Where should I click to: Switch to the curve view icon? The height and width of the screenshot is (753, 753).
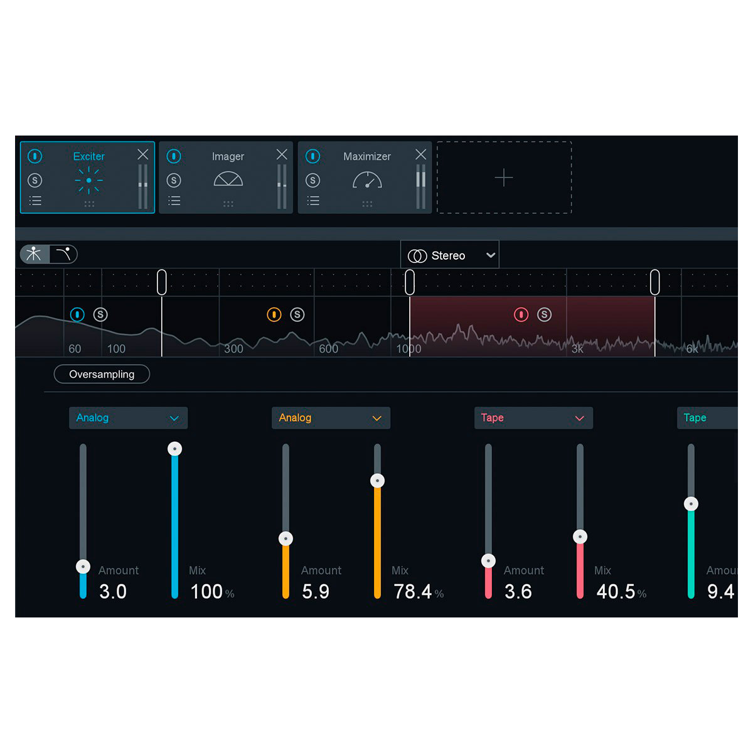[62, 254]
